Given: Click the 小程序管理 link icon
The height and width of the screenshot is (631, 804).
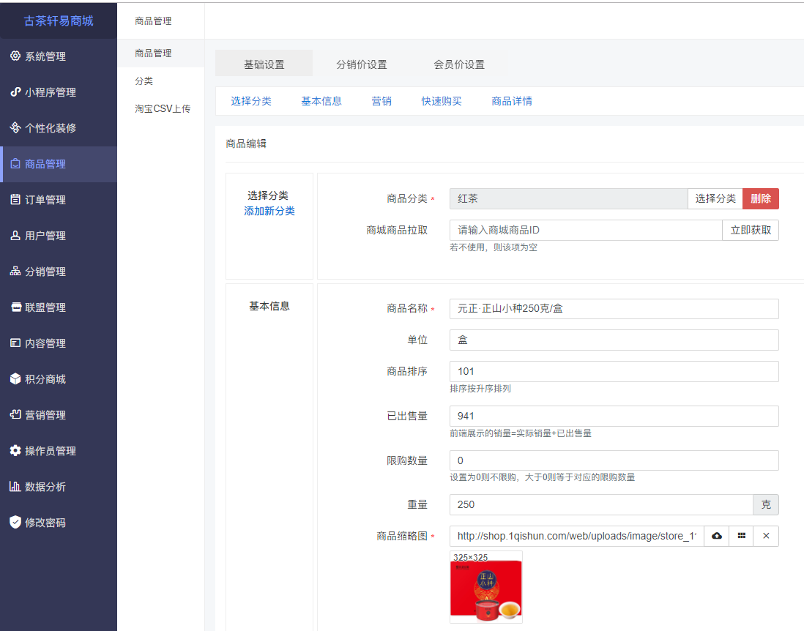Looking at the screenshot, I should (x=15, y=92).
